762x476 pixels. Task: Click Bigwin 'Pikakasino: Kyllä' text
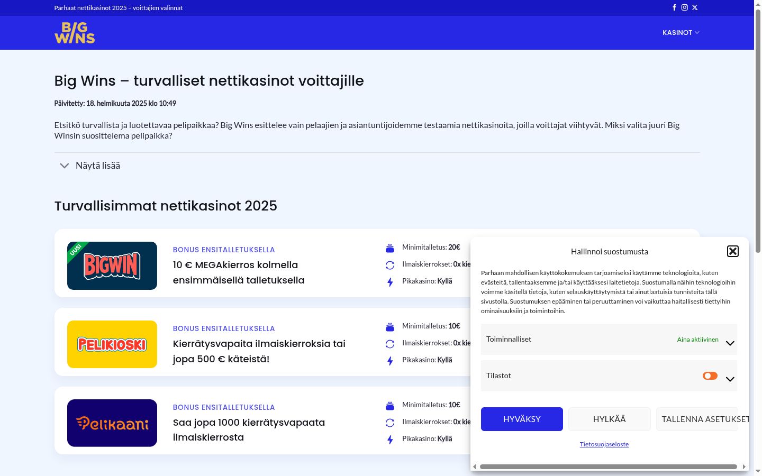(427, 281)
